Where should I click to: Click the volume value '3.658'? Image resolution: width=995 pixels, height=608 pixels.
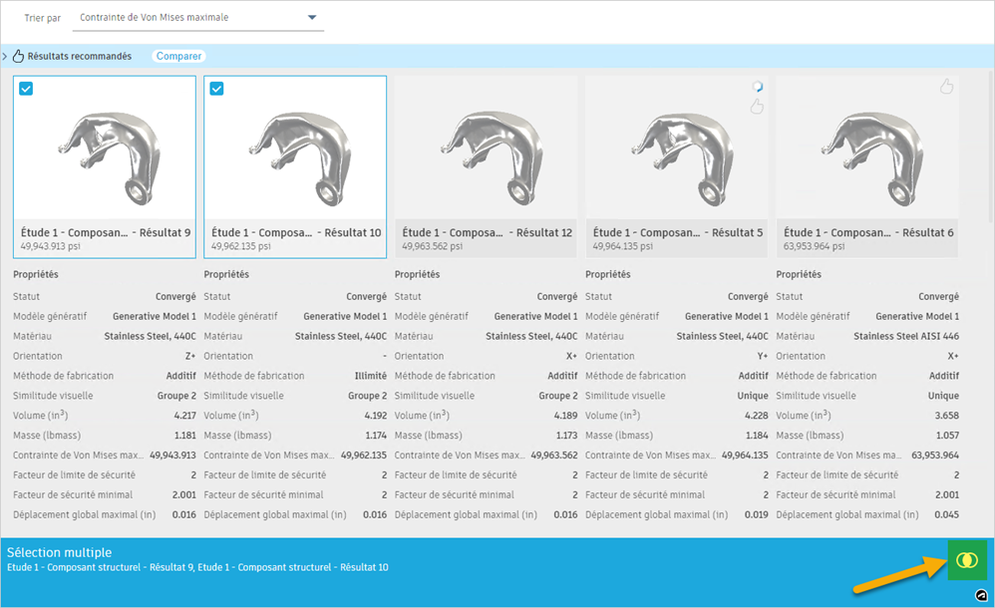point(947,416)
